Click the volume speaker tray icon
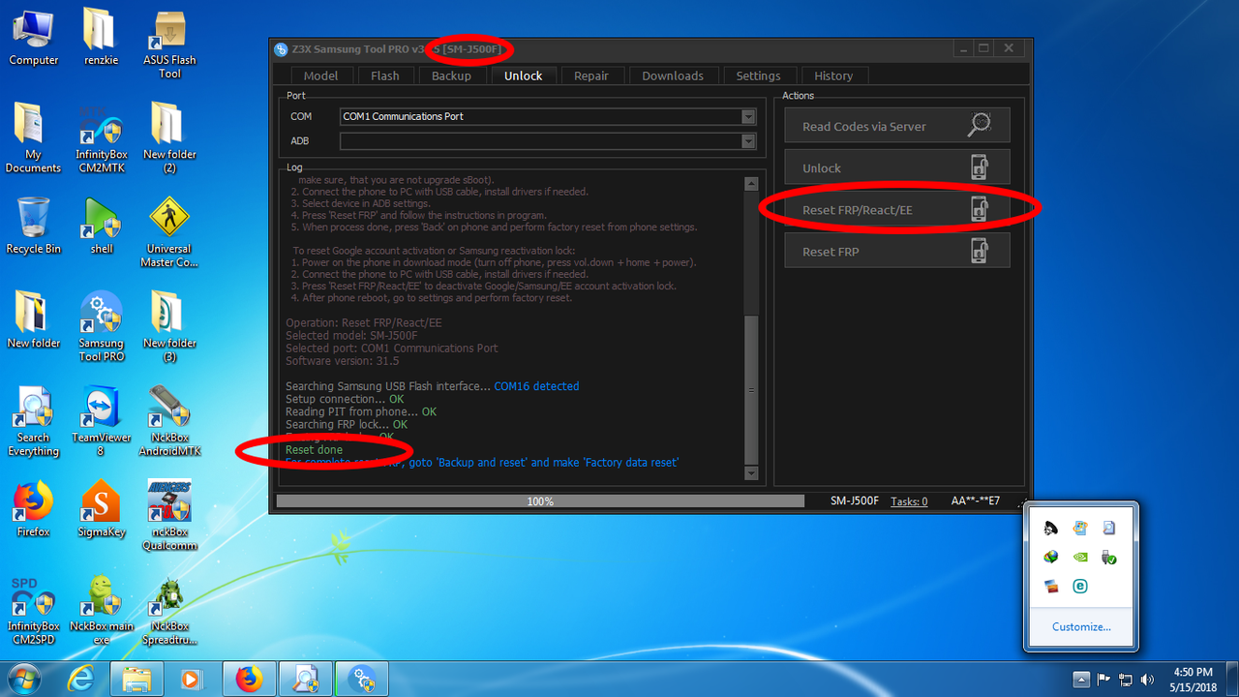 click(x=1148, y=679)
